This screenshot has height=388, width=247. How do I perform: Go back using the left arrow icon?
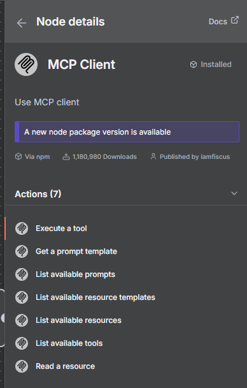[x=22, y=23]
